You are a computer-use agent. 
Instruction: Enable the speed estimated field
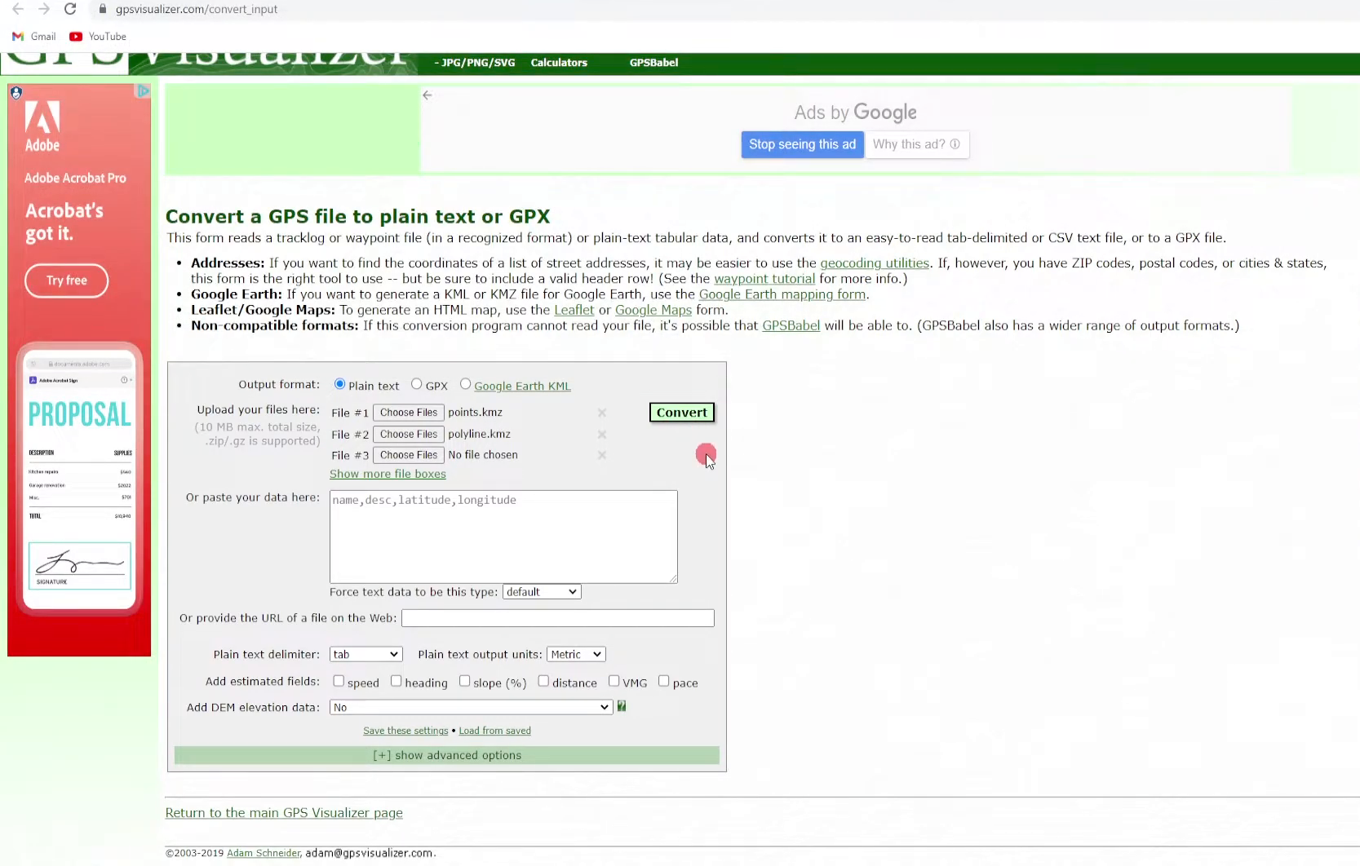pyautogui.click(x=339, y=681)
